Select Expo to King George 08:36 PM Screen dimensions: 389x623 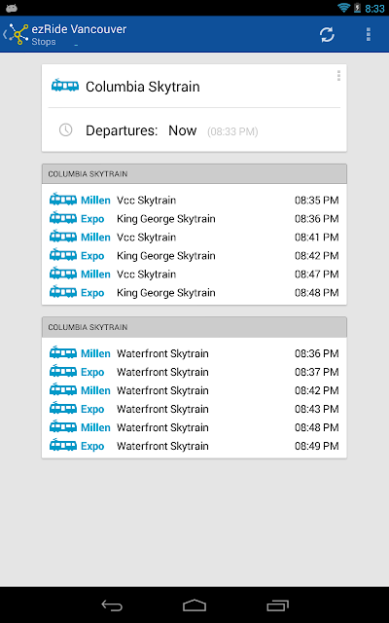[194, 218]
